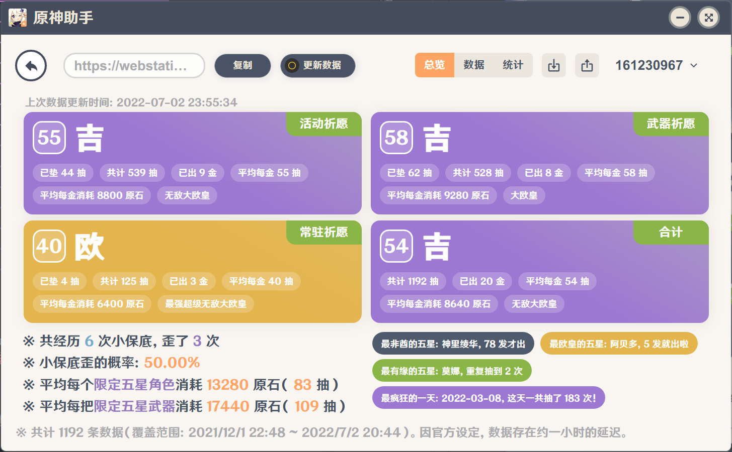Click the 最非酋的五星 神里绫华 badge
Viewport: 732px width, 452px height.
pyautogui.click(x=453, y=344)
